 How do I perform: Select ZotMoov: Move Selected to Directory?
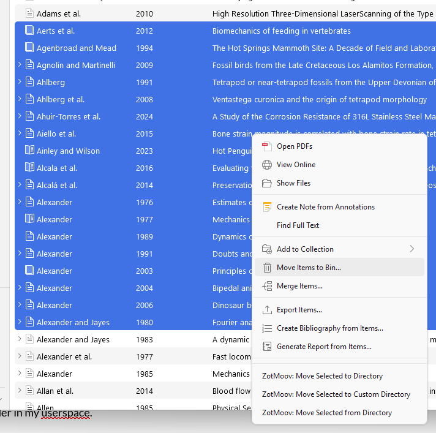point(322,376)
